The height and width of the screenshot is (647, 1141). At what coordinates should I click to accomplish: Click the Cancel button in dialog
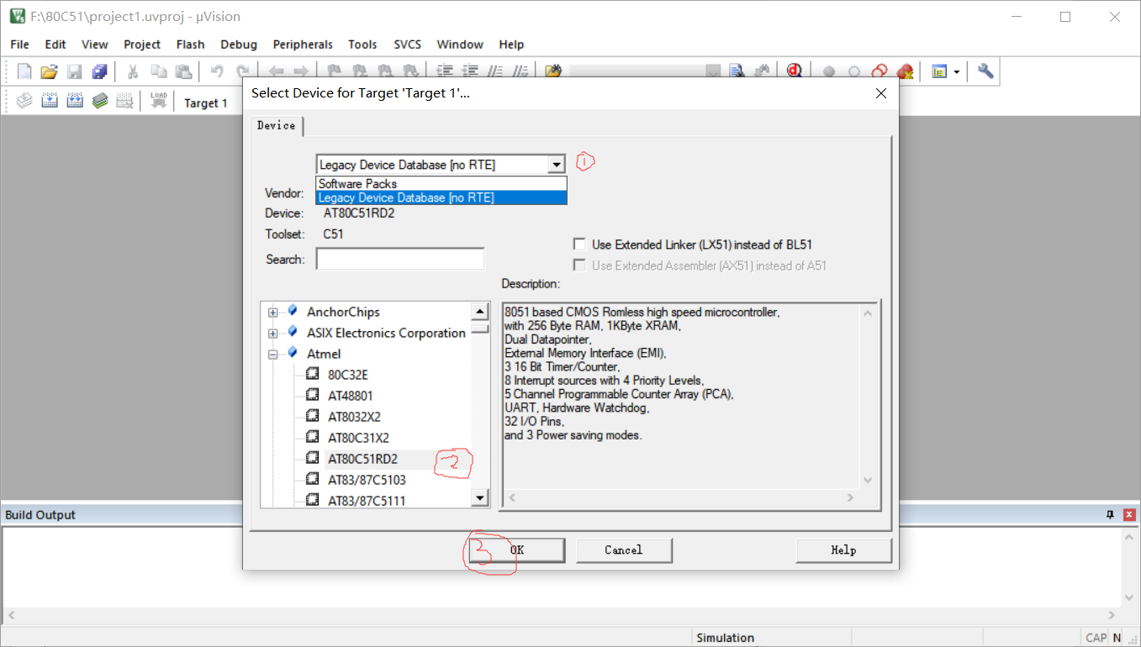pos(623,550)
